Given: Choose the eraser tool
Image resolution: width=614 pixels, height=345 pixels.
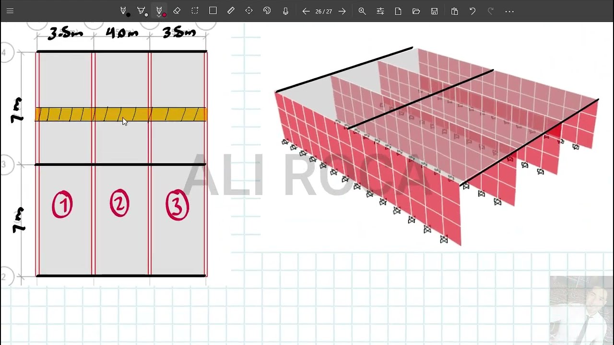Looking at the screenshot, I should (x=177, y=11).
